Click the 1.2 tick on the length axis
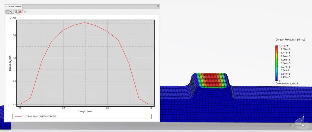This screenshot has height=132, width=312. coord(151,108)
